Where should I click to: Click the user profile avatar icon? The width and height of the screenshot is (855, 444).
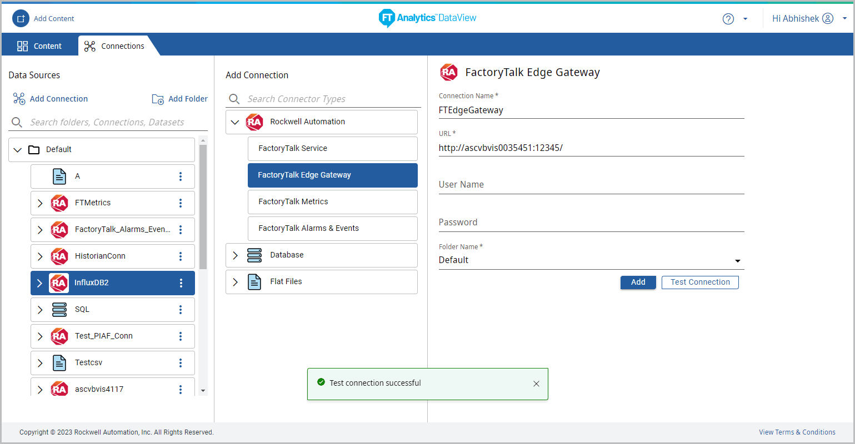click(x=828, y=18)
